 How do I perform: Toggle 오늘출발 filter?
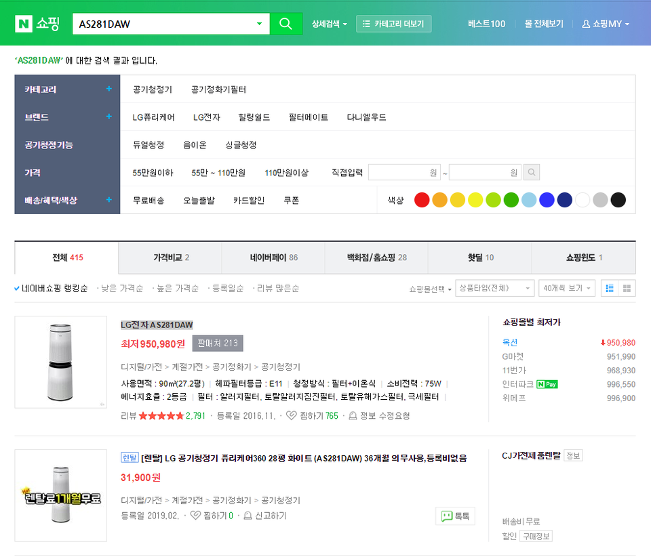[199, 201]
